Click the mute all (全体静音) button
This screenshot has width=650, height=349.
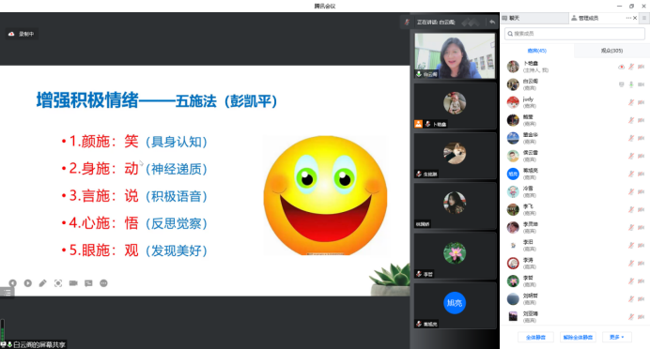click(x=535, y=337)
